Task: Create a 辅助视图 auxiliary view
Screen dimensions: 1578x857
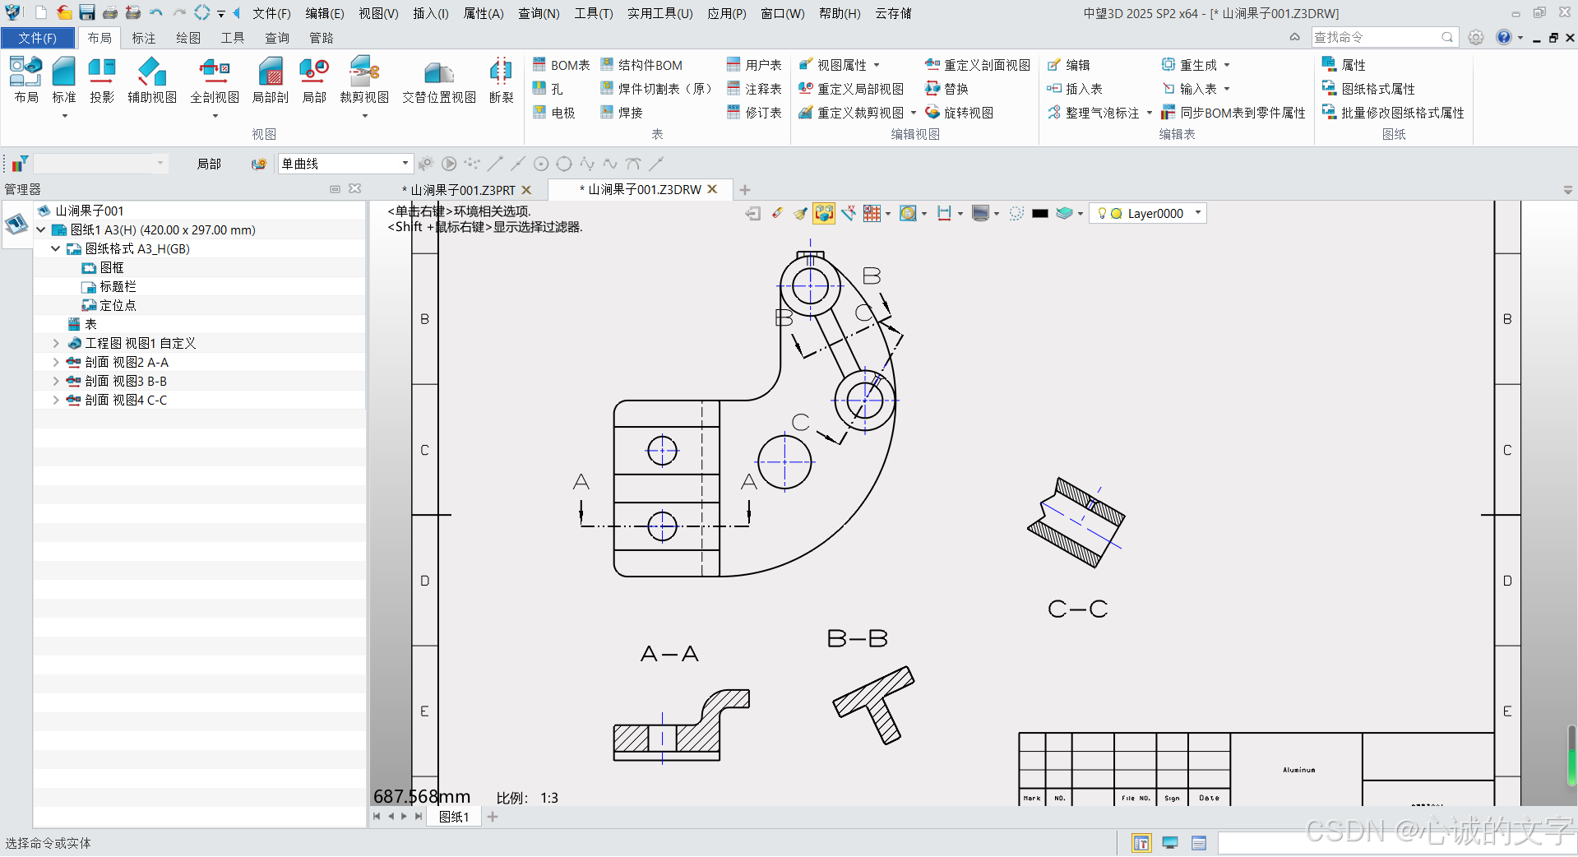Action: [x=152, y=80]
